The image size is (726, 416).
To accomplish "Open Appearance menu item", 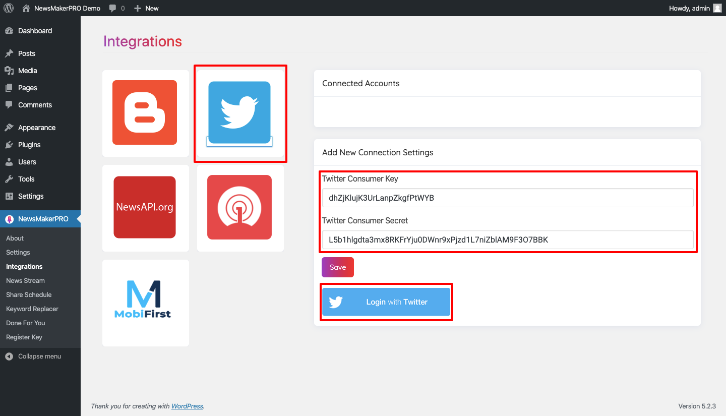I will pyautogui.click(x=40, y=128).
